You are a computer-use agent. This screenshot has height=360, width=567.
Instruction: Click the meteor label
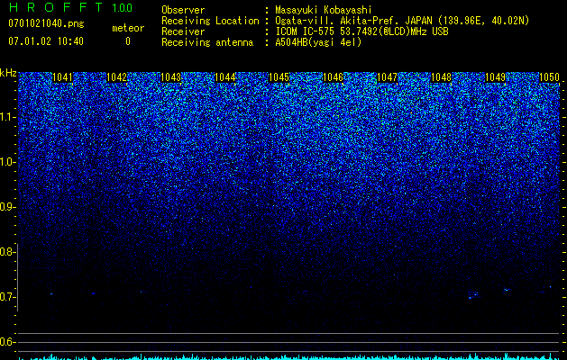pyautogui.click(x=128, y=28)
